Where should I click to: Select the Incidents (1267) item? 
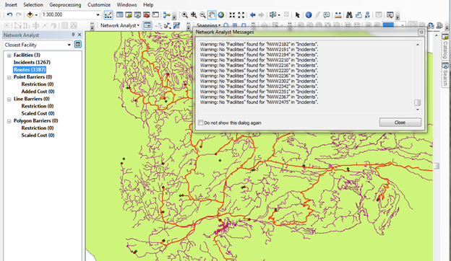32,62
